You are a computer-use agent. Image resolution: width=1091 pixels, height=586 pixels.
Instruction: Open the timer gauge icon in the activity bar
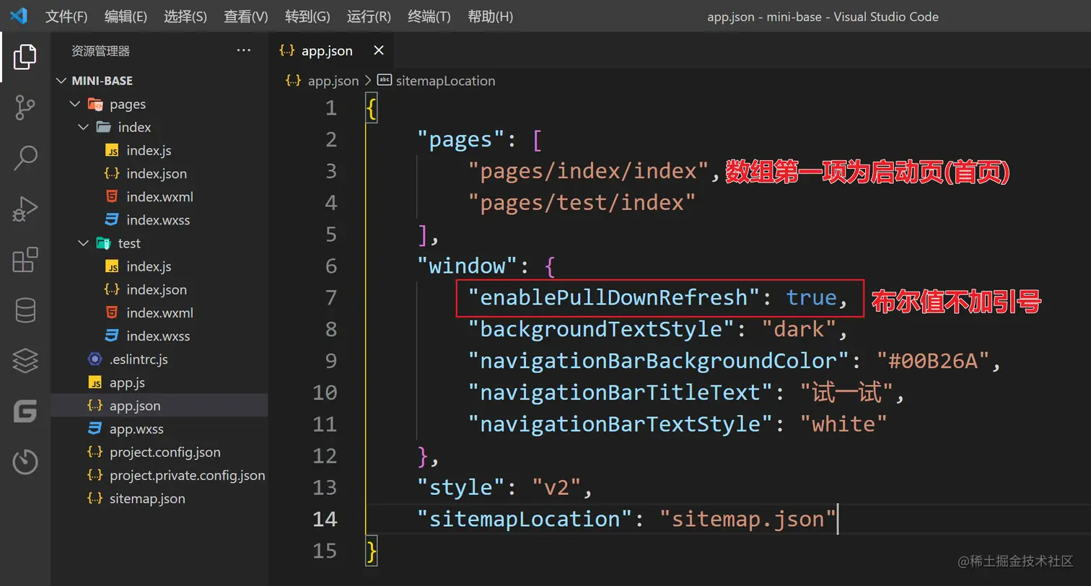click(25, 462)
